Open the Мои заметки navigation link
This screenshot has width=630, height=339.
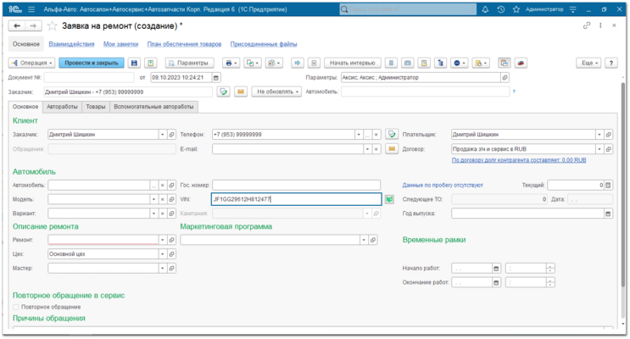click(121, 44)
